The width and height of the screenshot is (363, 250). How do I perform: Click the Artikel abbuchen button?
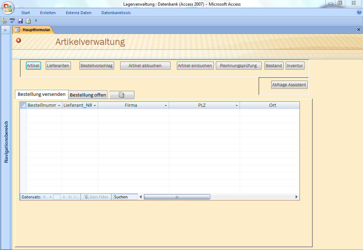point(145,65)
